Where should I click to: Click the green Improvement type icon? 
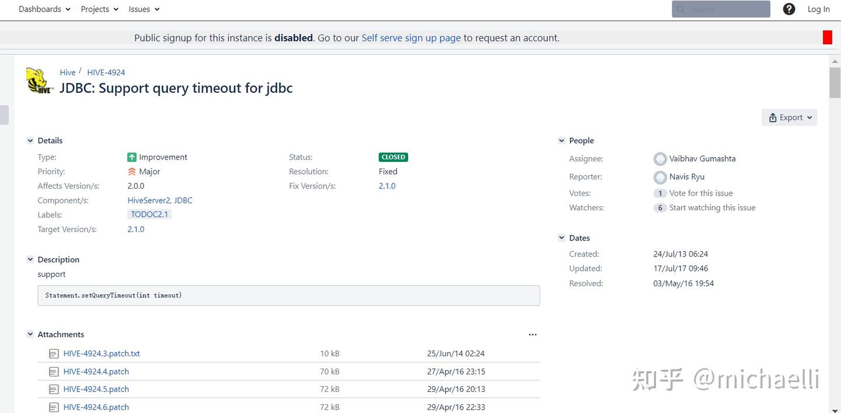(x=133, y=157)
